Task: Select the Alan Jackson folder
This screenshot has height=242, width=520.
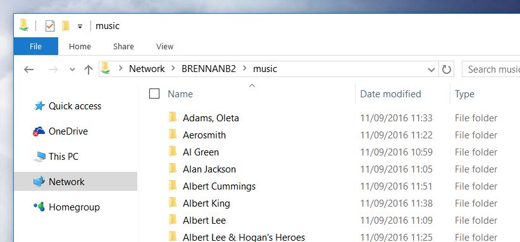Action: click(x=209, y=169)
